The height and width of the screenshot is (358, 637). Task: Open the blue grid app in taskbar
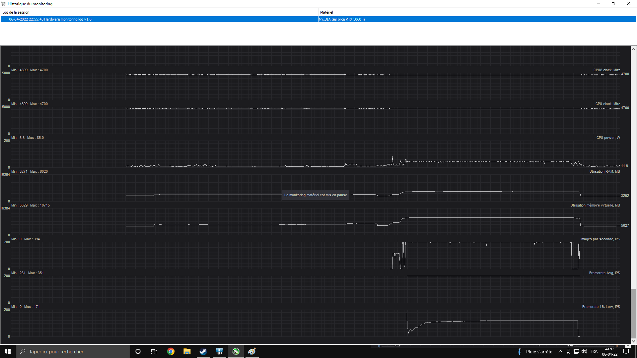coord(219,351)
